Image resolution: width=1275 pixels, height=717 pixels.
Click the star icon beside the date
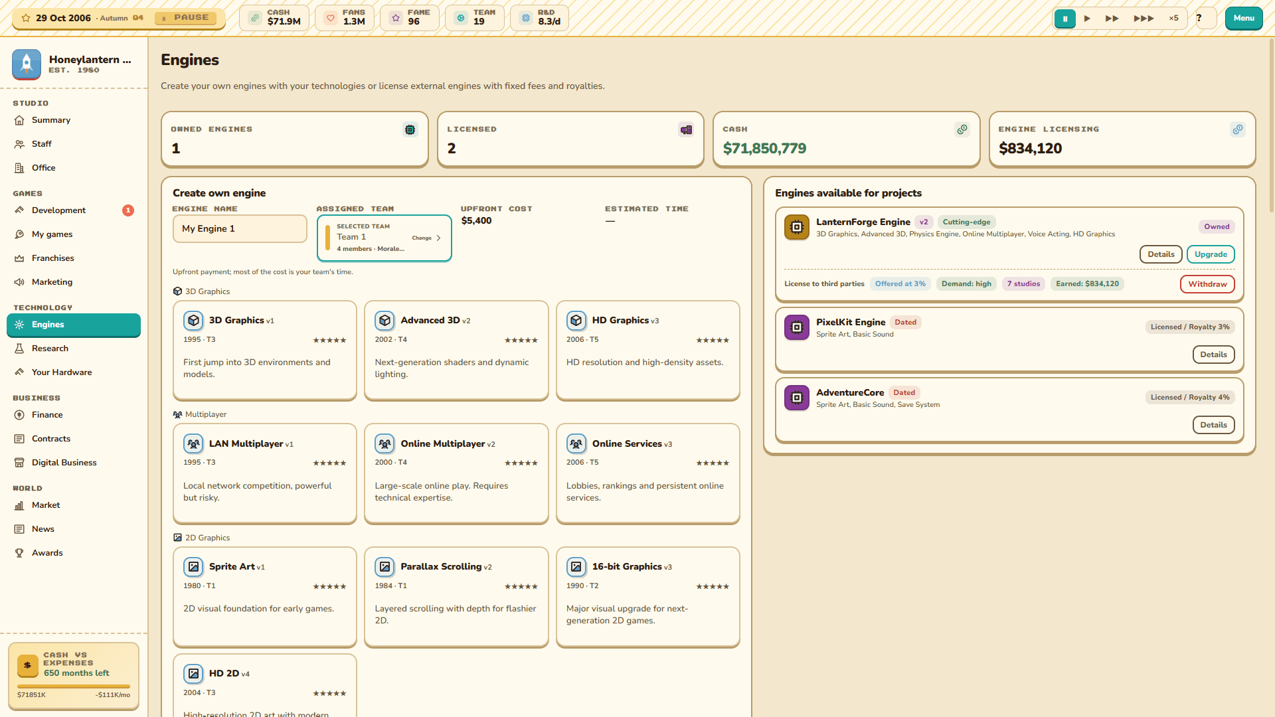pyautogui.click(x=26, y=18)
